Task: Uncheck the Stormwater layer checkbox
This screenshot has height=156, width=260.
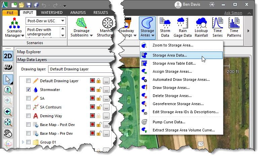Action: [x=28, y=90]
